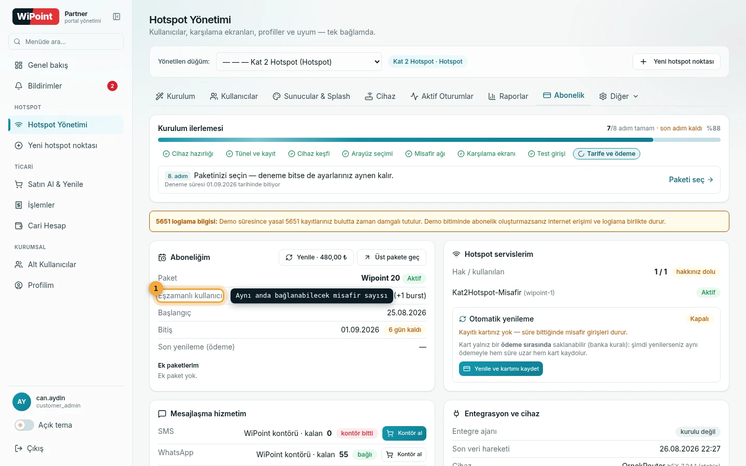The image size is (746, 466).
Task: Click the Kurulum ilerlemesi progress bar
Action: click(x=439, y=140)
